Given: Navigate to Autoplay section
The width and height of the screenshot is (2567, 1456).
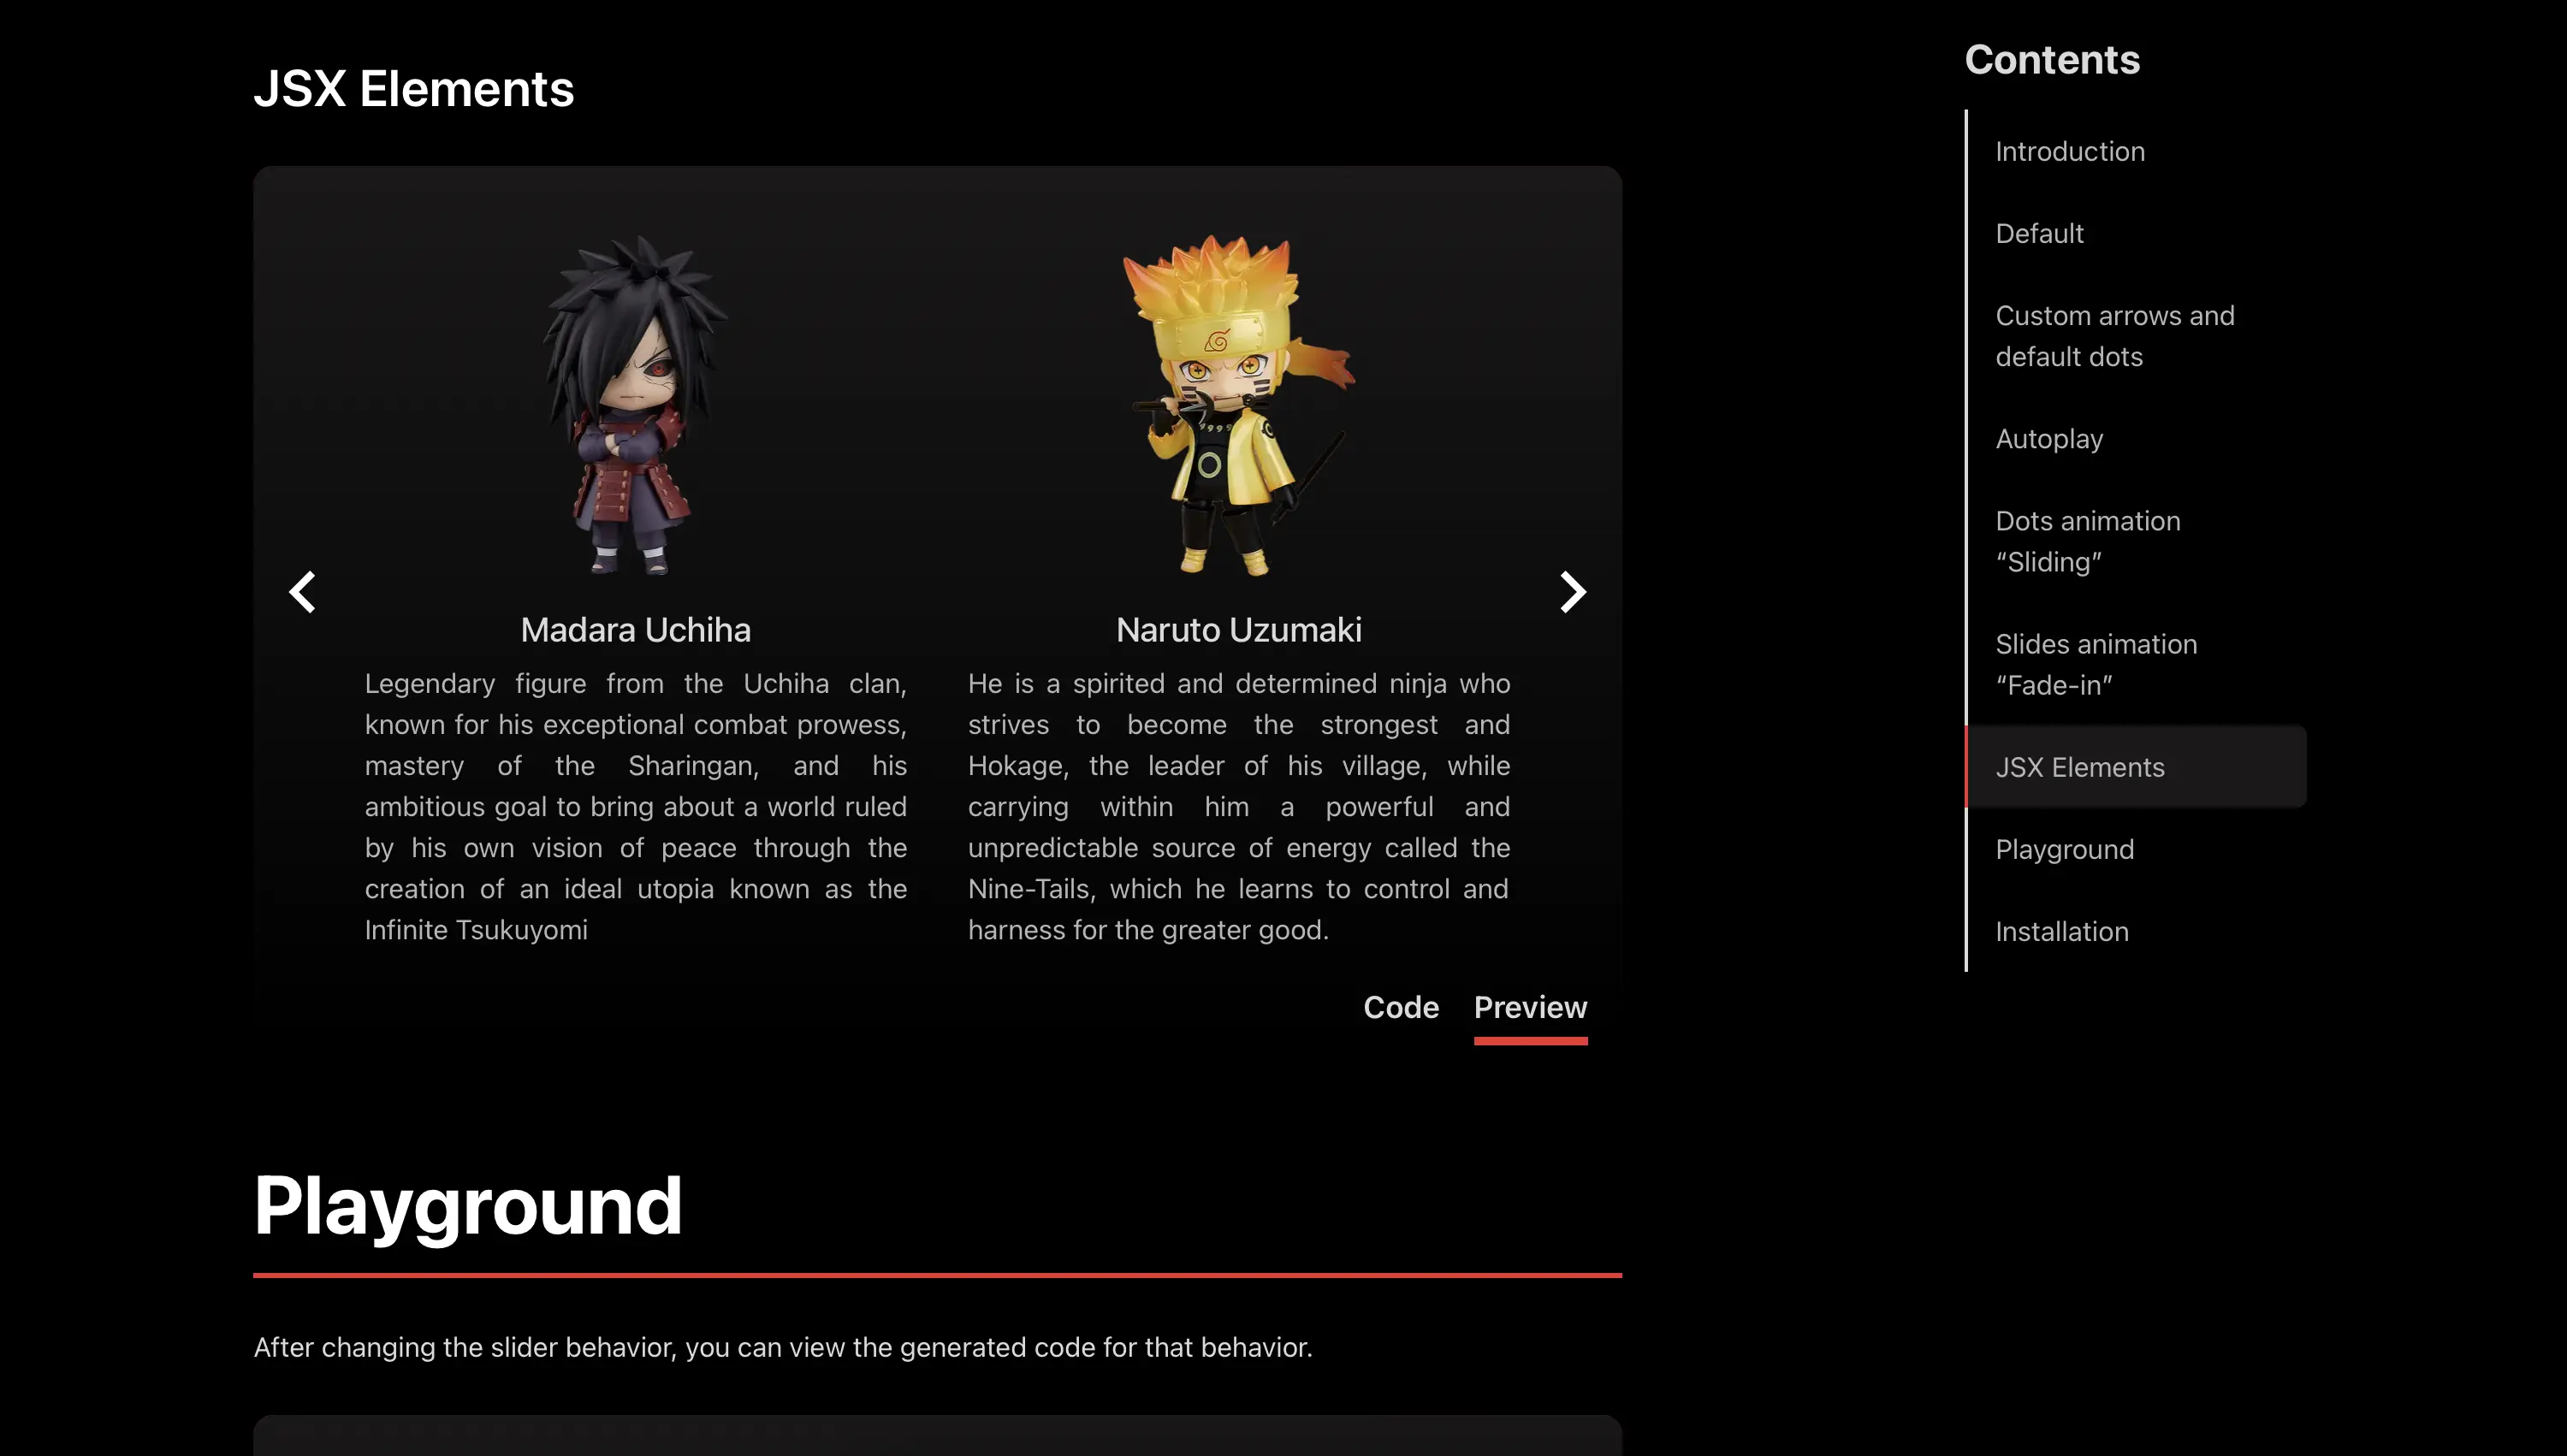Looking at the screenshot, I should 2048,435.
